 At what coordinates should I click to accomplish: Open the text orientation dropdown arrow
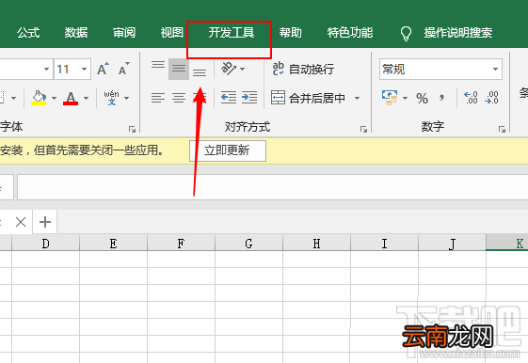(243, 69)
